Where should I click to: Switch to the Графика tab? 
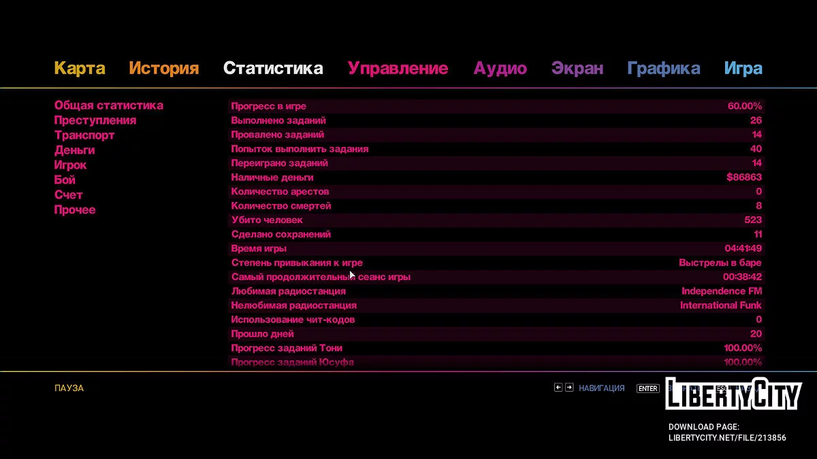point(663,69)
